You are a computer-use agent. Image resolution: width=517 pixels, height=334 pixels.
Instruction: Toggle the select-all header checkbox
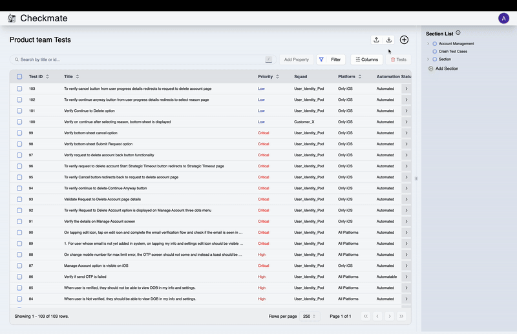(19, 77)
